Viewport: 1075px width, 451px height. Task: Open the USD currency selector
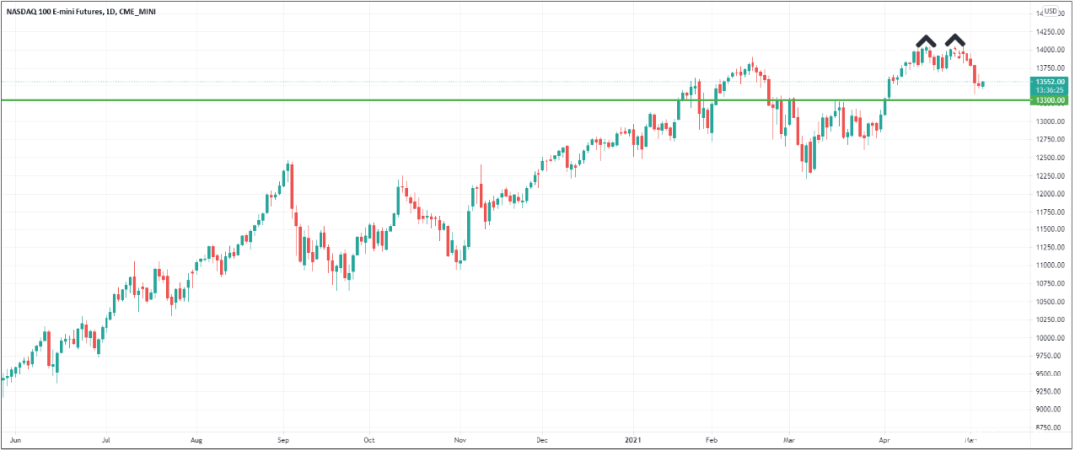click(x=1052, y=12)
